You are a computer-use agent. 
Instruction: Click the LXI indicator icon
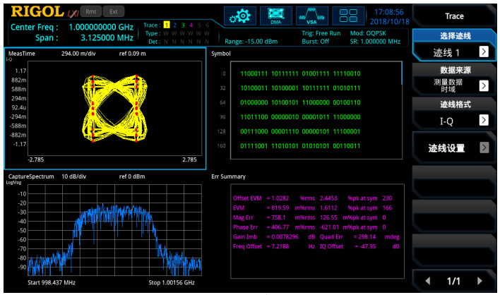click(73, 13)
